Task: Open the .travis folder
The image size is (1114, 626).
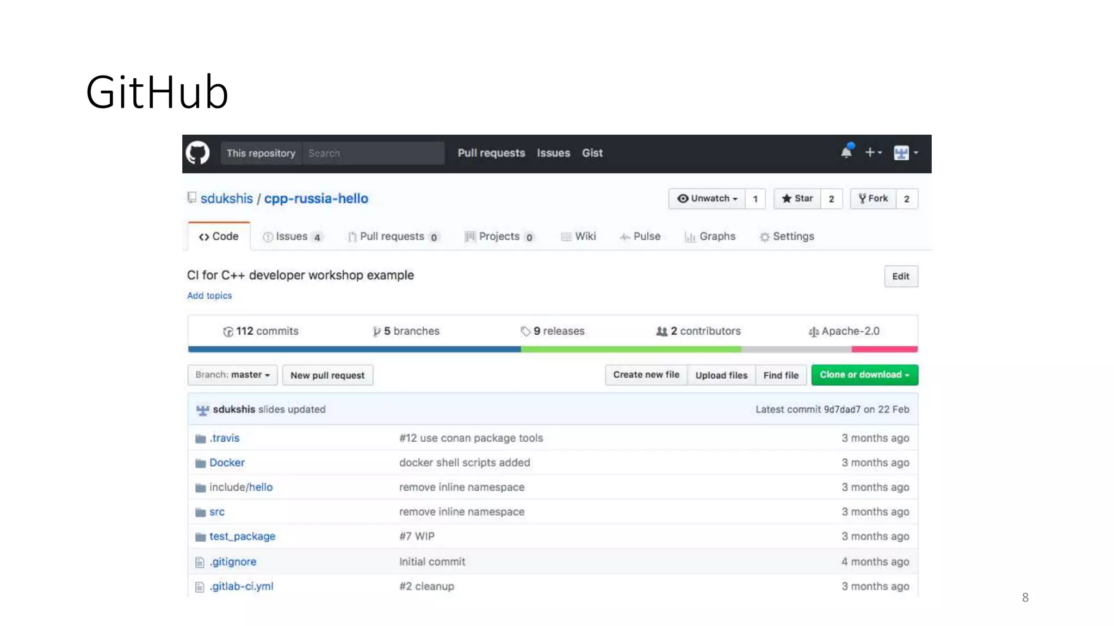Action: [225, 438]
